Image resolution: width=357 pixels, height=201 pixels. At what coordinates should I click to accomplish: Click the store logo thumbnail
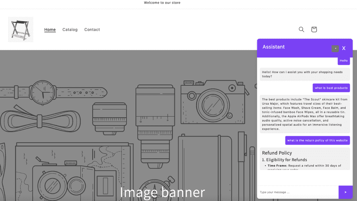[21, 29]
